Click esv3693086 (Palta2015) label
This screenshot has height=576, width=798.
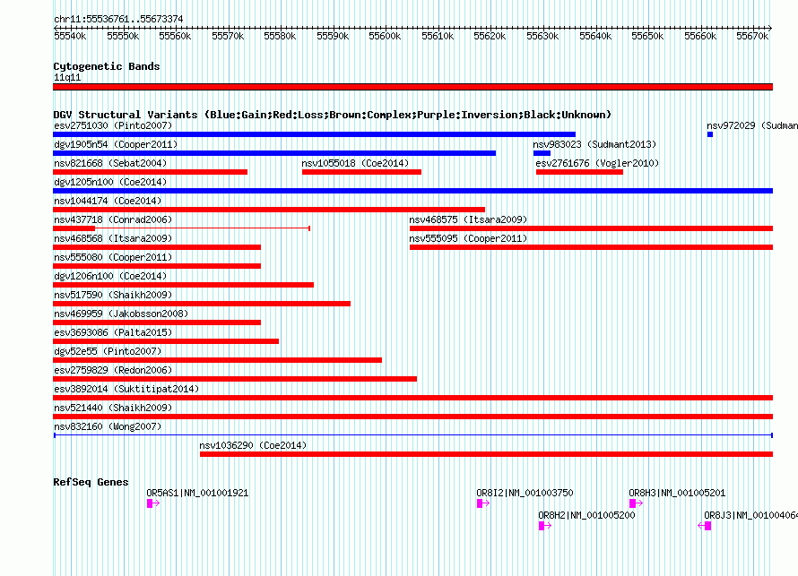113,332
